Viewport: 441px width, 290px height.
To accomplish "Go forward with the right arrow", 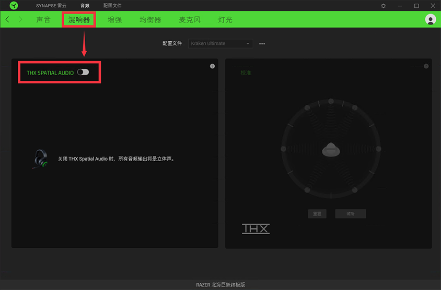I will [20, 19].
